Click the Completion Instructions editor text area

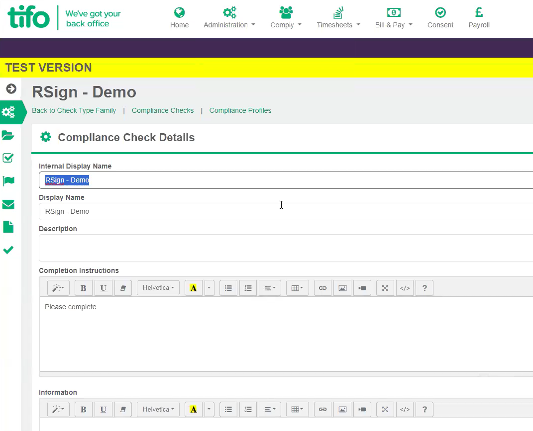(x=286, y=334)
